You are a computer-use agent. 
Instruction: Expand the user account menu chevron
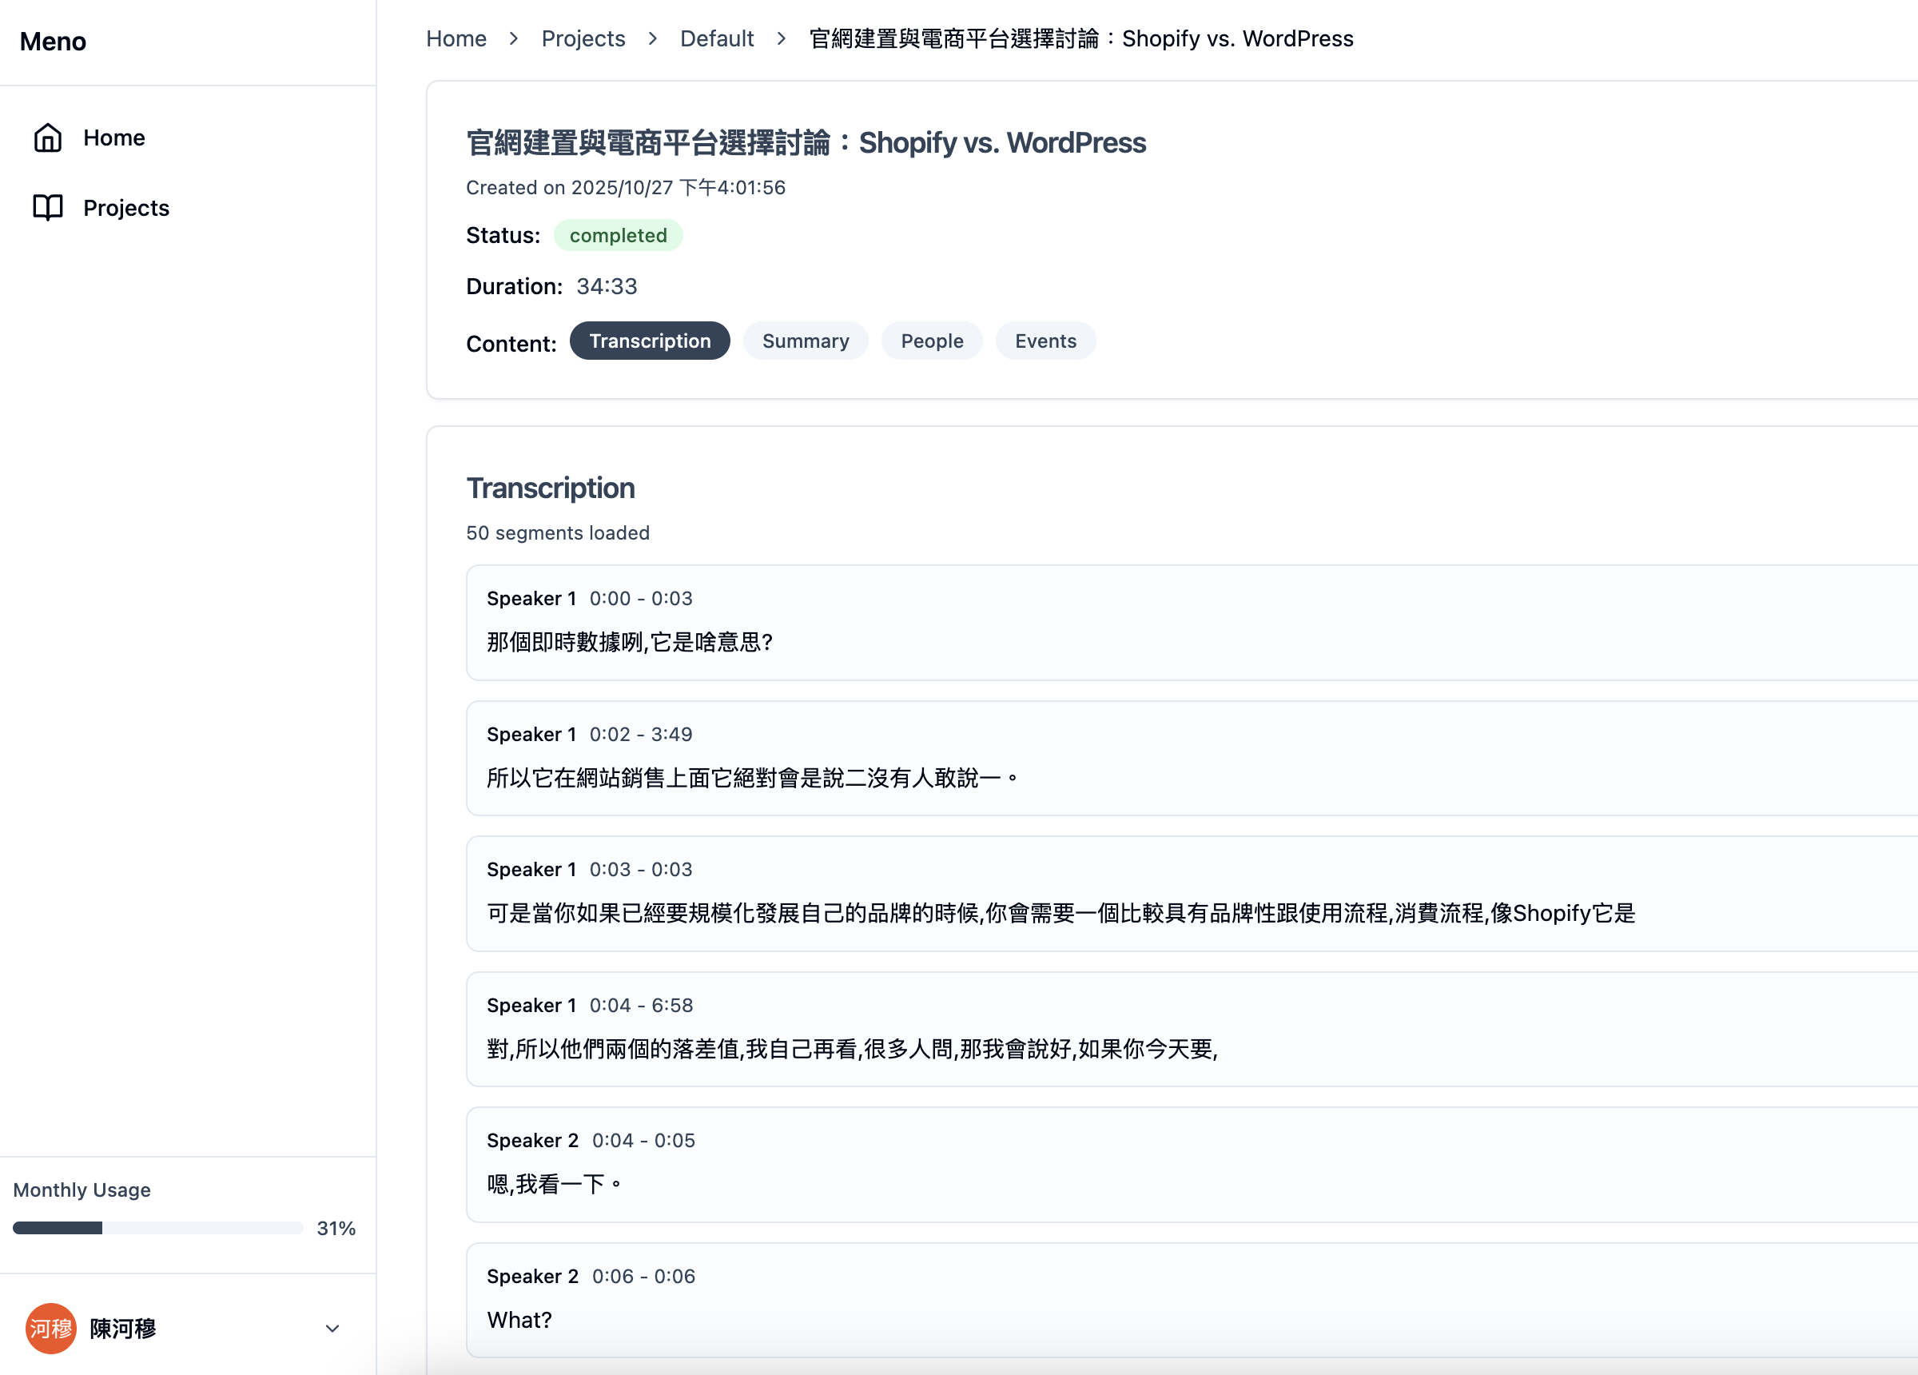click(x=332, y=1329)
